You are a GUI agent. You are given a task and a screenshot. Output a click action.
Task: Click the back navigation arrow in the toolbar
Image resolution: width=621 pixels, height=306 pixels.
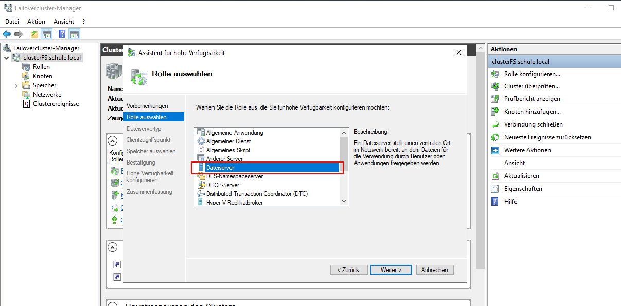click(7, 34)
